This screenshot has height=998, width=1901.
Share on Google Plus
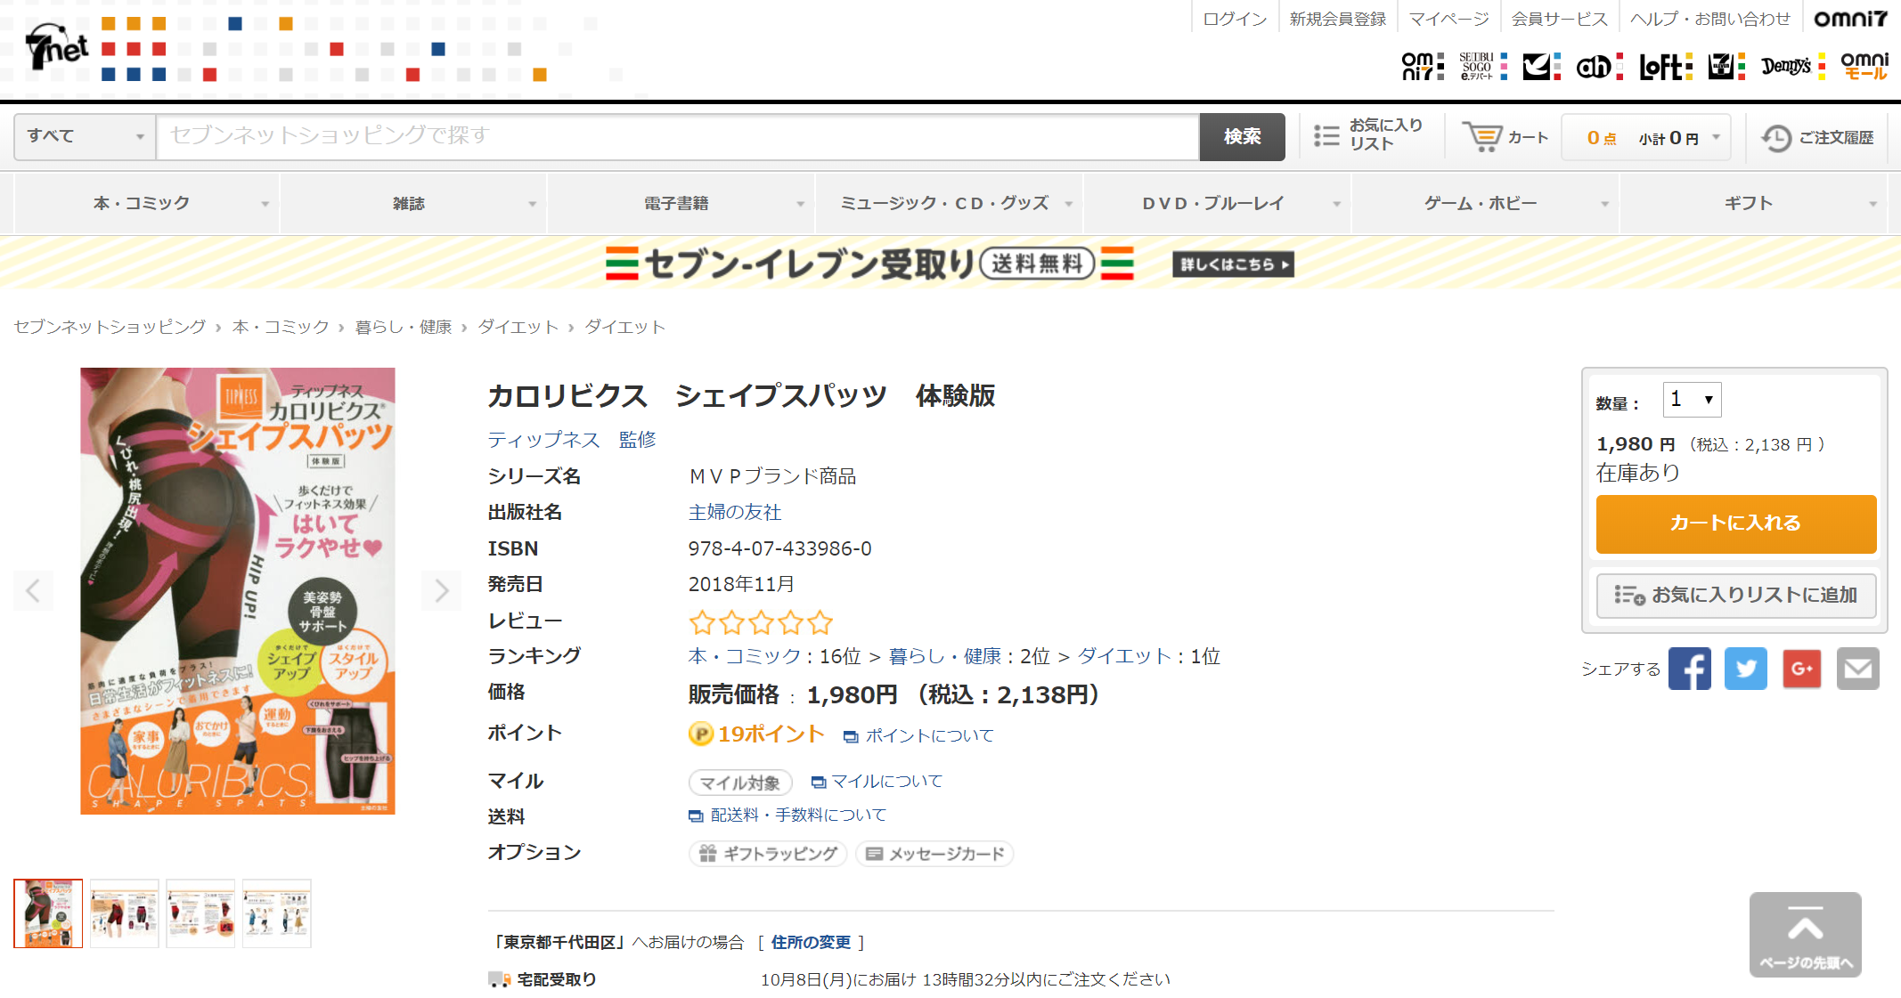1802,669
